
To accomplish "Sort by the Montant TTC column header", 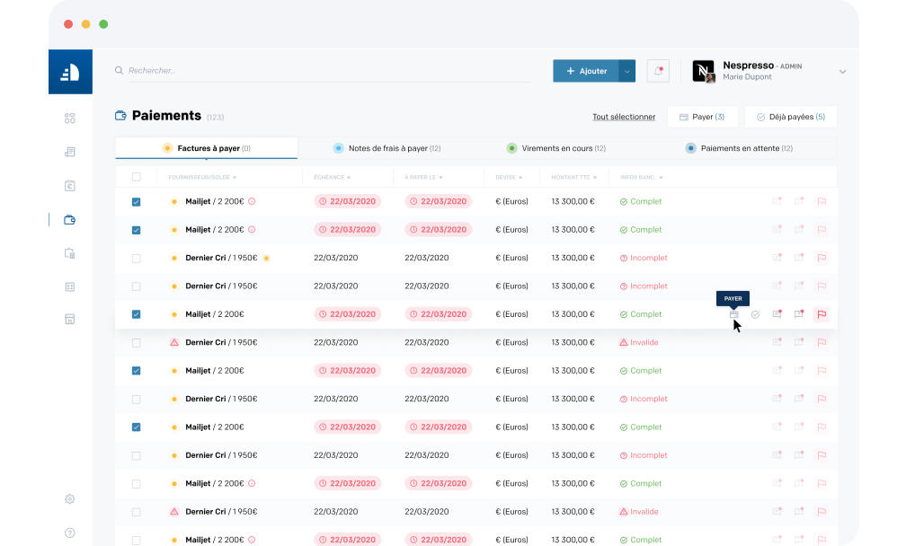I will point(573,177).
